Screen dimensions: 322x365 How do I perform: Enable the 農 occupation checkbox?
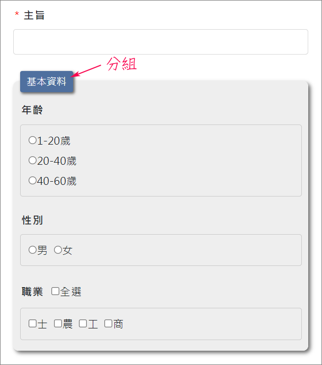point(58,323)
